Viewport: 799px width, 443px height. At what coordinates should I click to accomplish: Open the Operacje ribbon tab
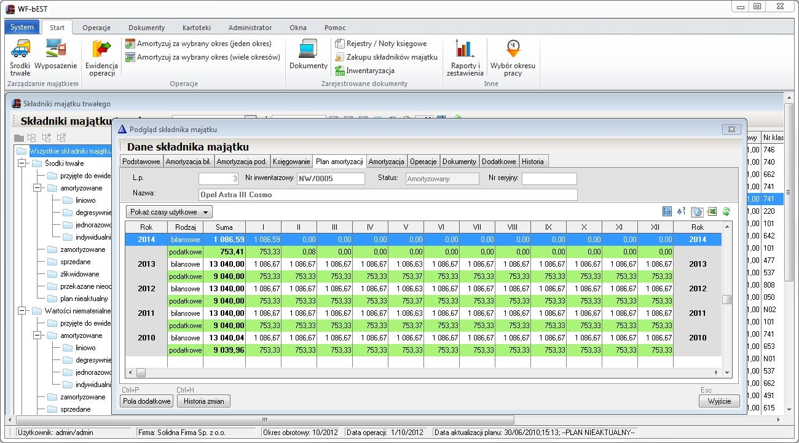click(x=96, y=28)
